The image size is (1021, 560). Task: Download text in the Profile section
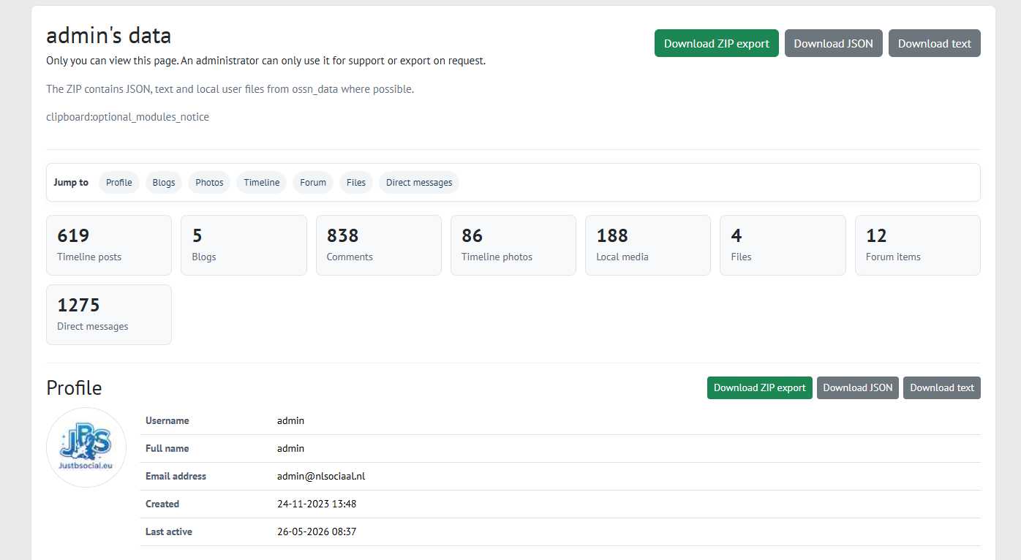[x=941, y=387]
